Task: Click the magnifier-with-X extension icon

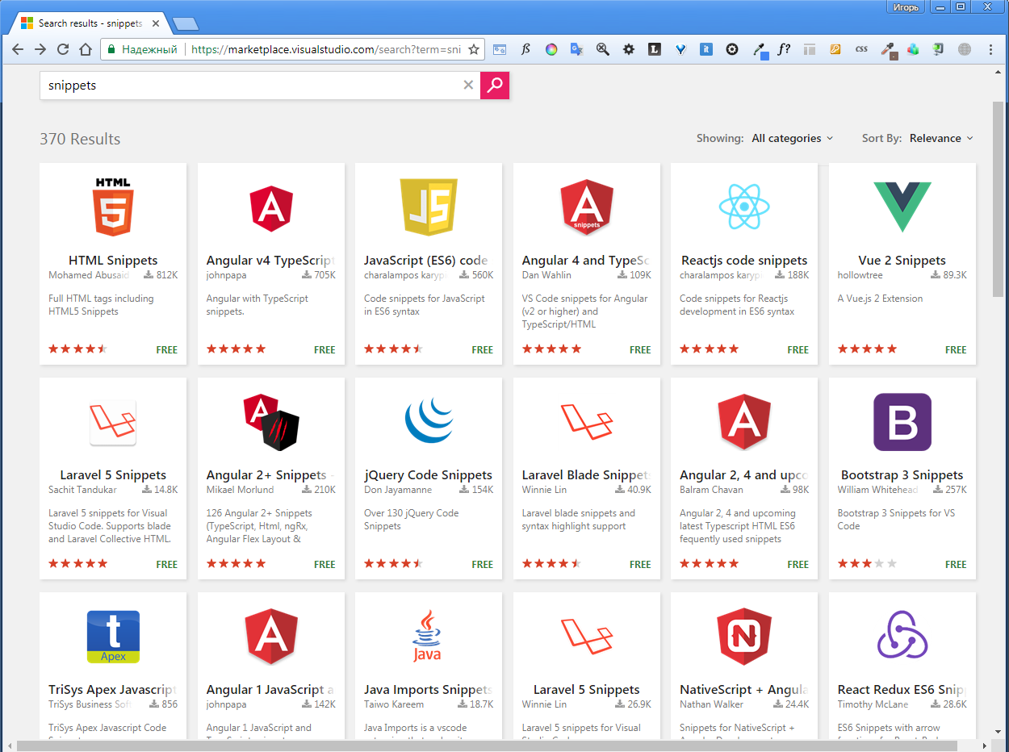Action: pyautogui.click(x=603, y=49)
